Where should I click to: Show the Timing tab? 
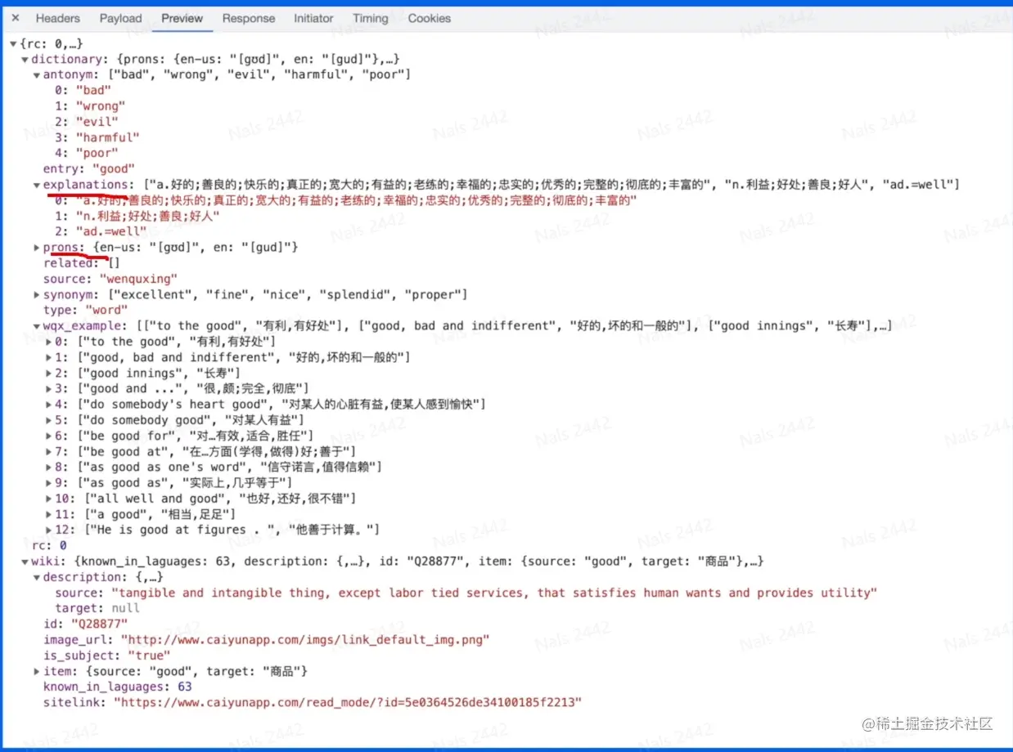click(371, 18)
